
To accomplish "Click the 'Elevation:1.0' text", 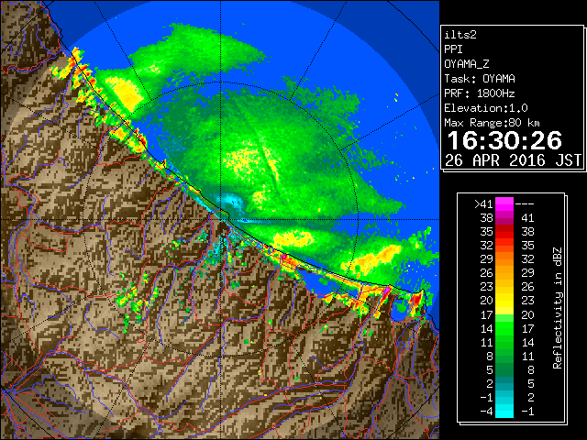I will pos(486,108).
